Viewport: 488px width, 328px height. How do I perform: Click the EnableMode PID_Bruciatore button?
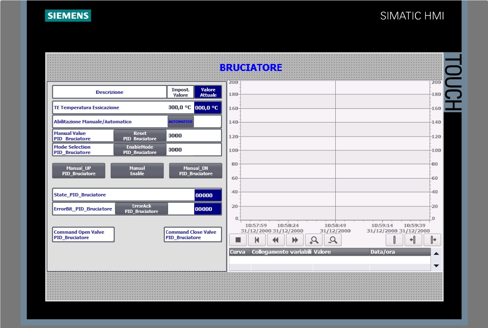(x=140, y=149)
